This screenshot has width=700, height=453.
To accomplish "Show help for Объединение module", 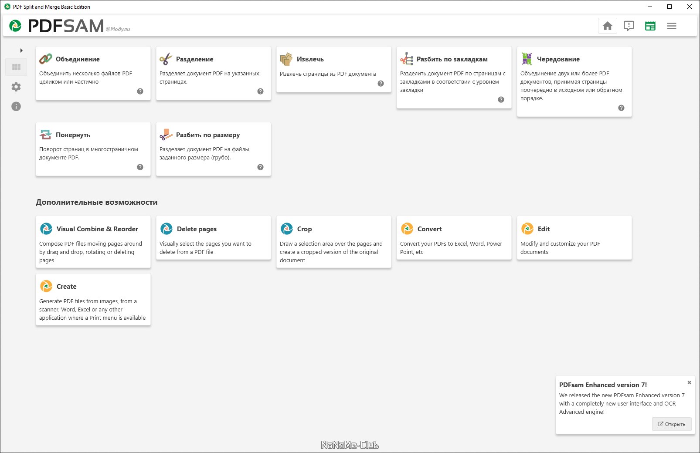I will (x=140, y=91).
